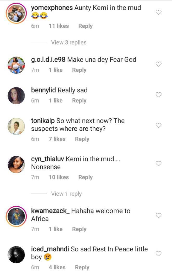The width and height of the screenshot is (172, 279).
Task: Reply to tonikalp's comment
Action: [x=82, y=139]
